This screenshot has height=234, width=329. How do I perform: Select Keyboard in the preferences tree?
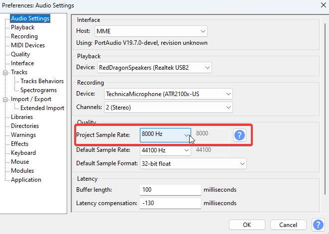[23, 153]
